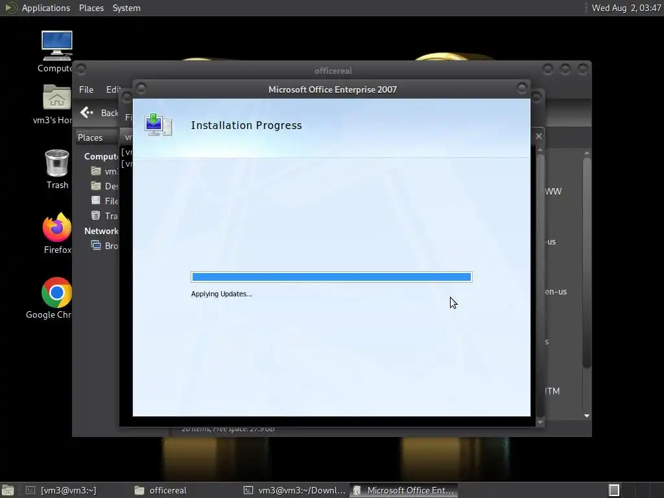The height and width of the screenshot is (498, 664).
Task: Click the installer icon beside Installation Progress
Action: [x=158, y=124]
